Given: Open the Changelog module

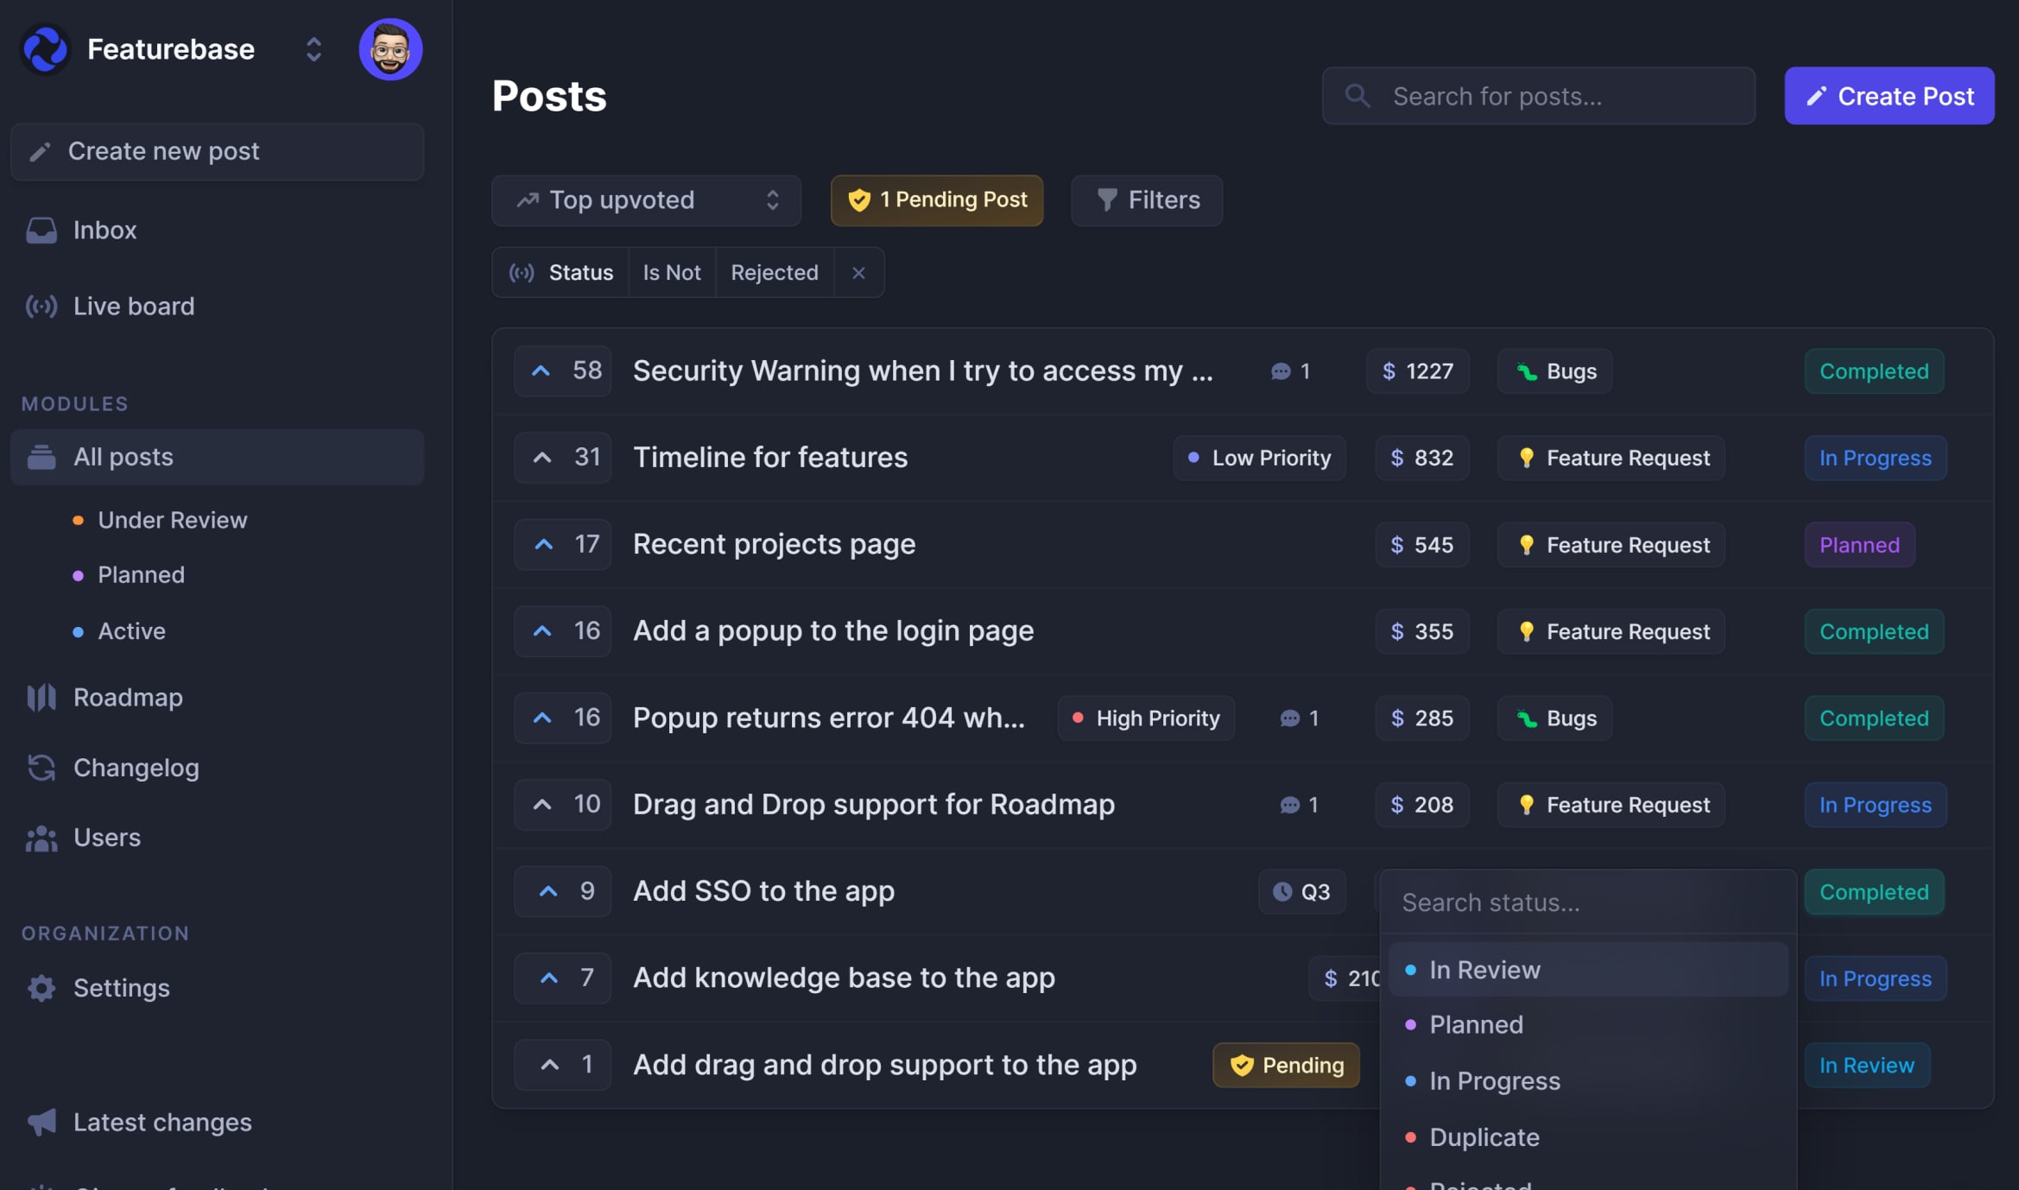Looking at the screenshot, I should [x=112, y=768].
